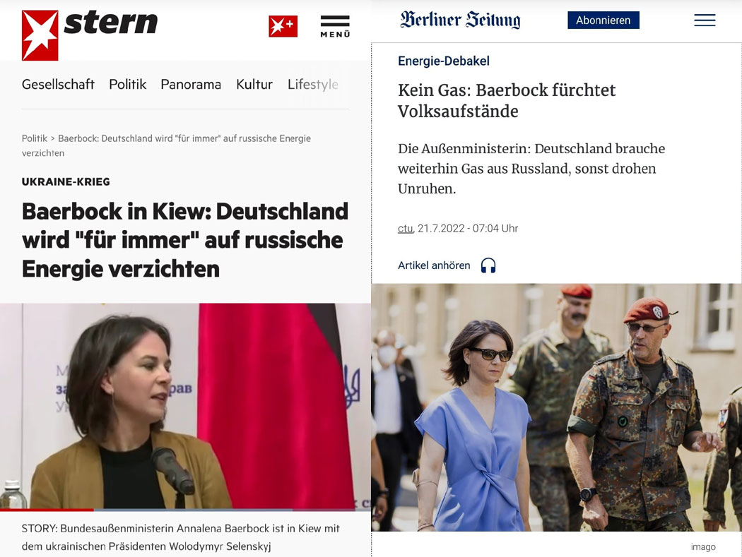Screen dimensions: 742x557
Task: Click the Abonnieren button
Action: (603, 20)
